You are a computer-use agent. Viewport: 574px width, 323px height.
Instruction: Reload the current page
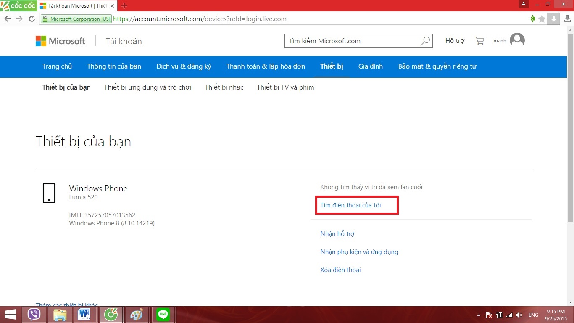(x=32, y=19)
